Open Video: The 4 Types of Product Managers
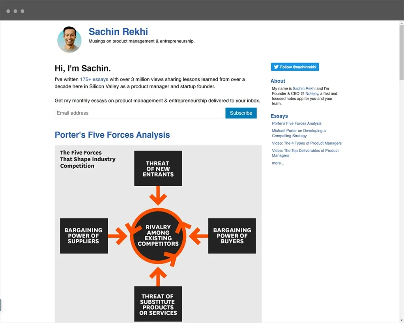The height and width of the screenshot is (323, 404). (x=307, y=143)
